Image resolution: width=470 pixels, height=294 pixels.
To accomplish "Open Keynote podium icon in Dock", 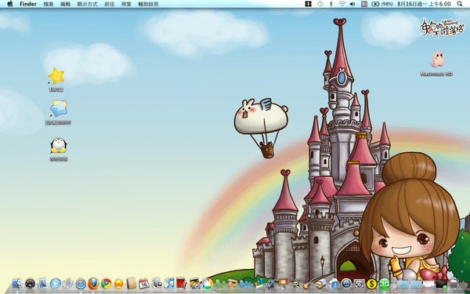I will coord(284,283).
